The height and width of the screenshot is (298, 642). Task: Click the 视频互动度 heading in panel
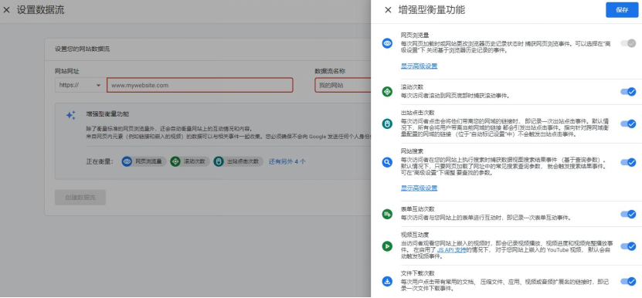[x=415, y=235]
